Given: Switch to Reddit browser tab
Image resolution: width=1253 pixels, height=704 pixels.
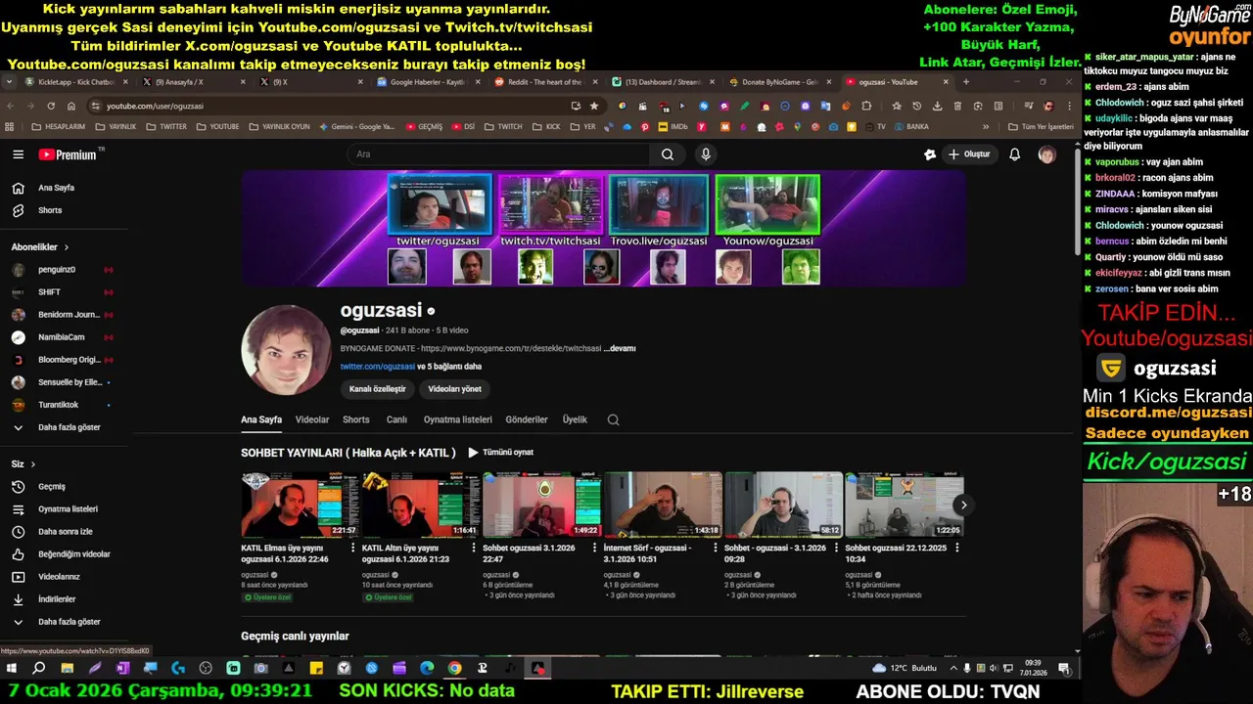Looking at the screenshot, I should coord(543,82).
